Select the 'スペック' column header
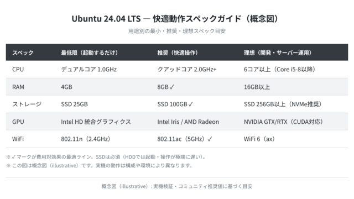This screenshot has width=354, height=199. pos(23,53)
